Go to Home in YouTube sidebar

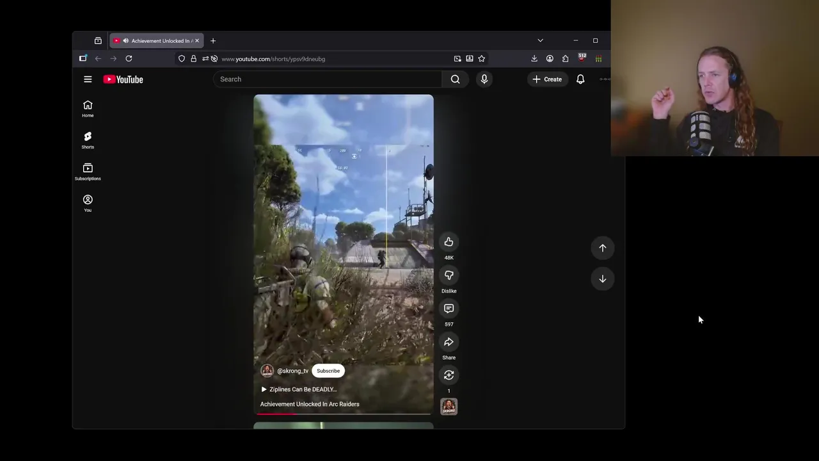coord(88,109)
